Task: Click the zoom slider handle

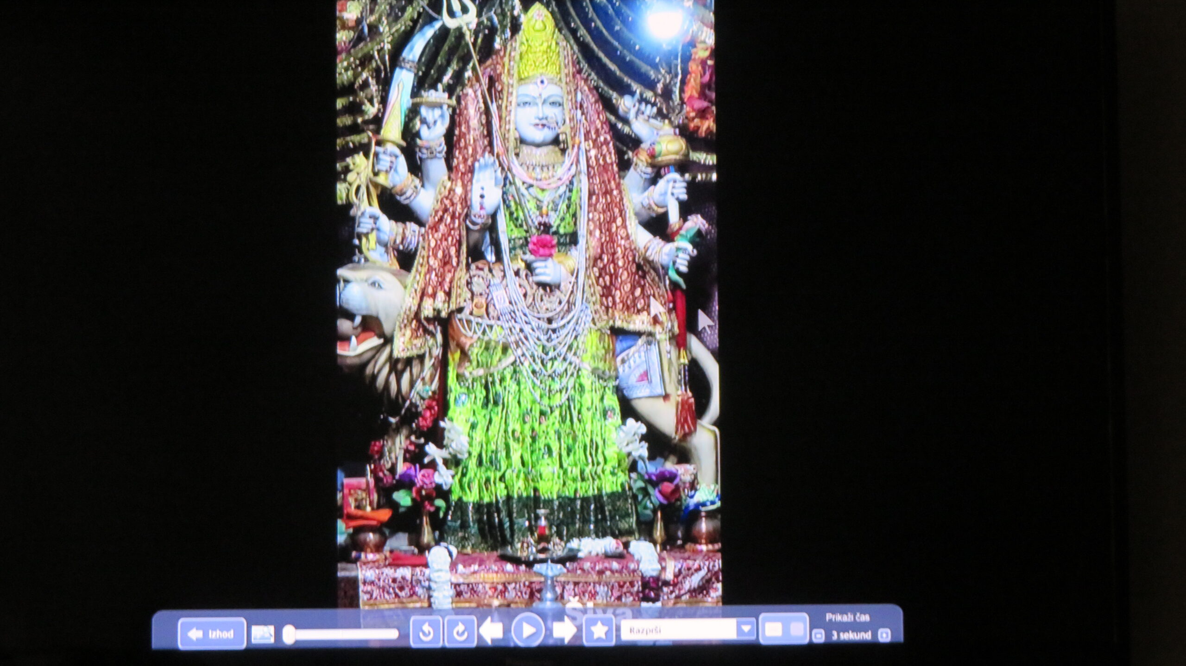Action: tap(289, 634)
